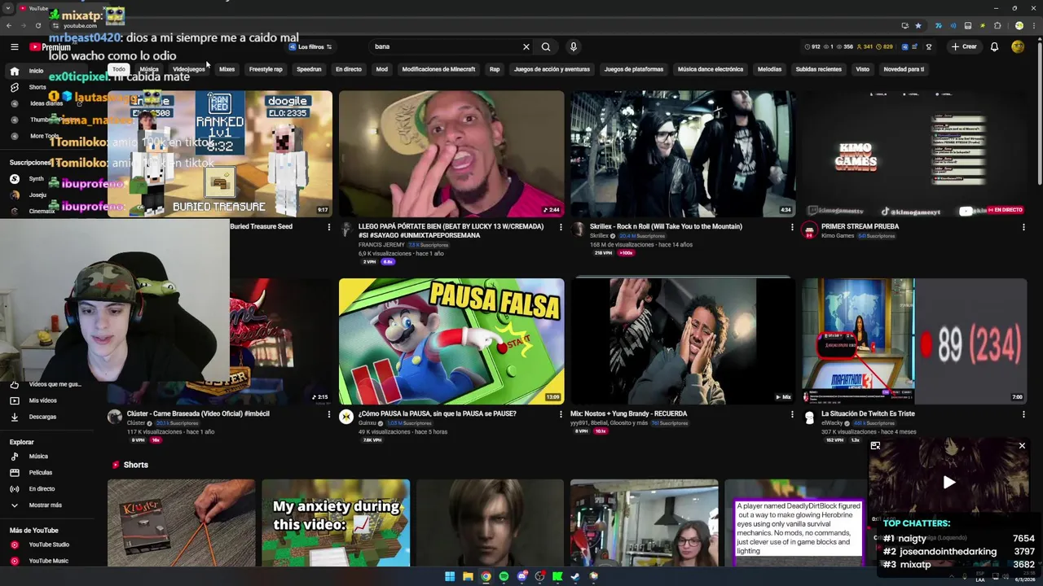Image resolution: width=1043 pixels, height=586 pixels.
Task: Open Videos que me gustan playlist
Action: [x=49, y=384]
